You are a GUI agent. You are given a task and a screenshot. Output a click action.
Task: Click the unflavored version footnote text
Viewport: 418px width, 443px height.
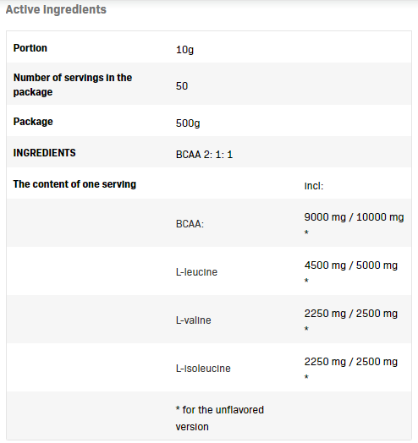tap(220, 418)
